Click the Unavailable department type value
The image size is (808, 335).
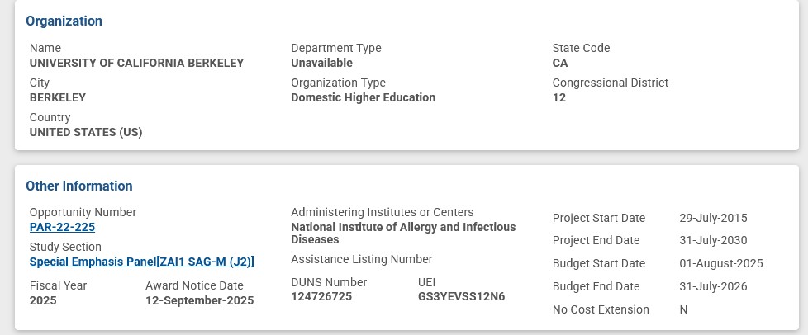pyautogui.click(x=321, y=63)
